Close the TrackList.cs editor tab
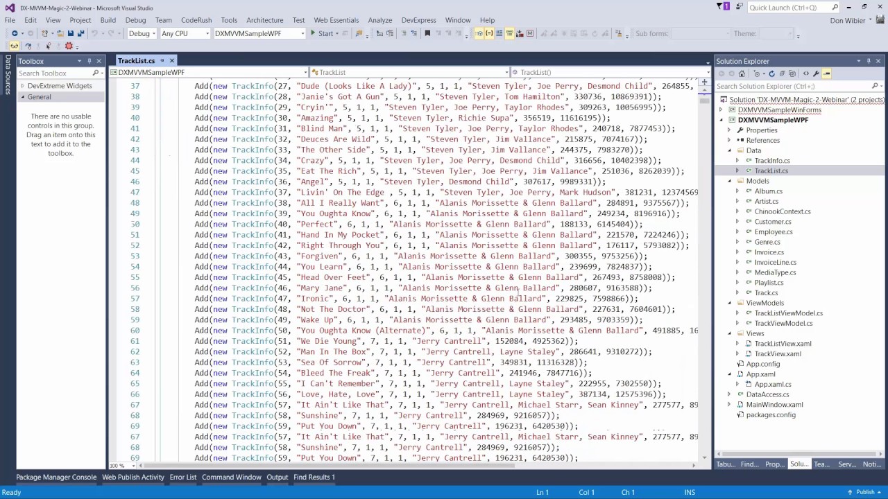 (172, 61)
